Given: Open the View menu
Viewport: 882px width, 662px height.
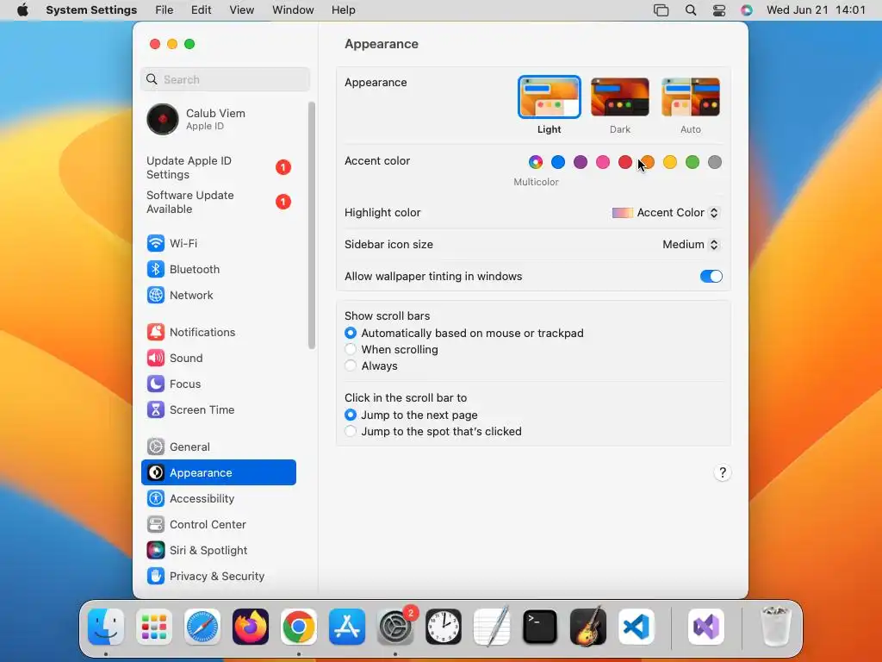Looking at the screenshot, I should point(242,10).
